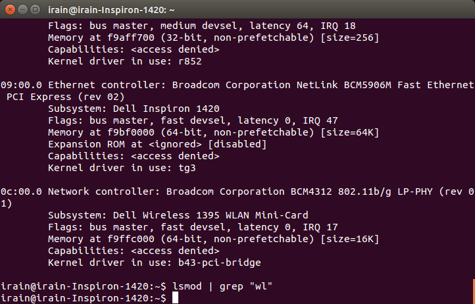Click the blinking cursor block at the prompt

176,298
